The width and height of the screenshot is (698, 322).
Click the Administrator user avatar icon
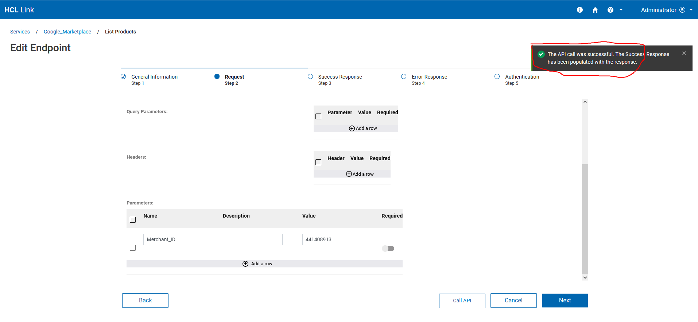[682, 10]
